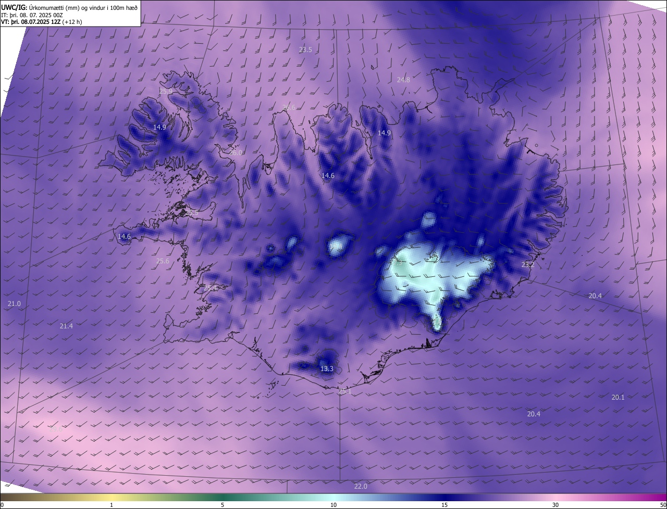Image resolution: width=667 pixels, height=509 pixels.
Task: Click the 20.4 label just off the southeast coast
Action: [595, 296]
